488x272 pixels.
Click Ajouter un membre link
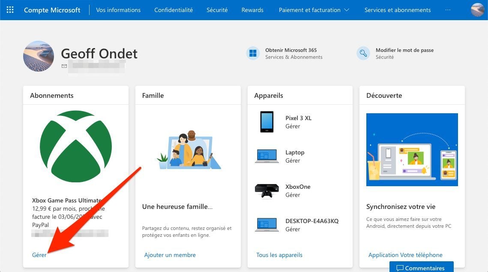pos(170,255)
